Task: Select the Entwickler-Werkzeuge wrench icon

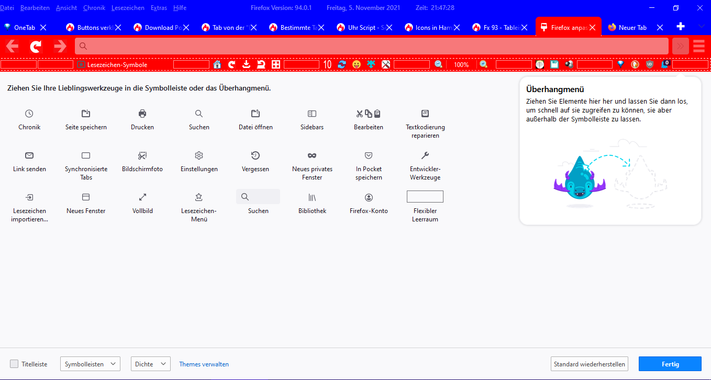Action: click(425, 155)
